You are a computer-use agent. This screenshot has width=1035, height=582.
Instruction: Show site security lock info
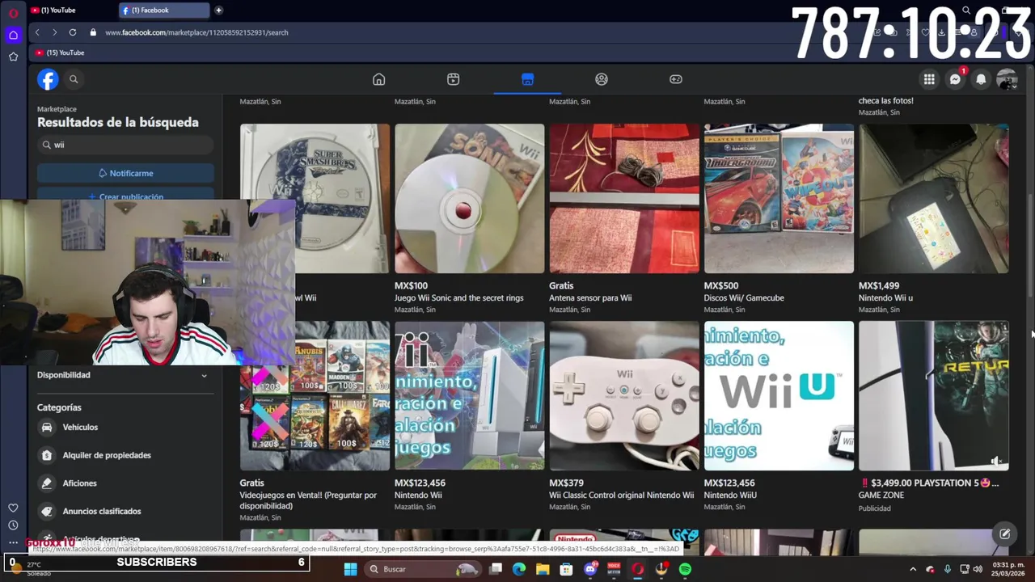(93, 32)
